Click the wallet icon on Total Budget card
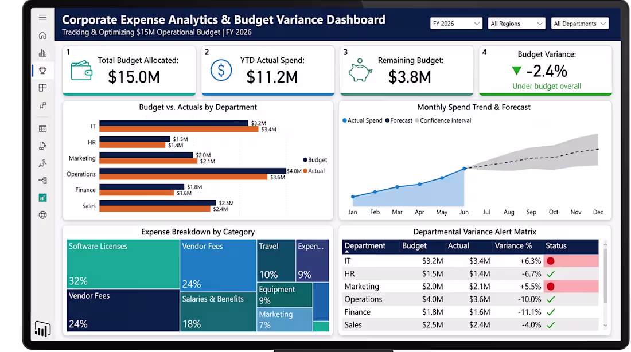The height and width of the screenshot is (352, 631). 81,71
